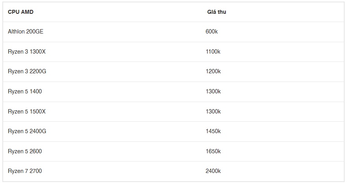Click the Ryzen 5 2600 entry

[x=25, y=151]
